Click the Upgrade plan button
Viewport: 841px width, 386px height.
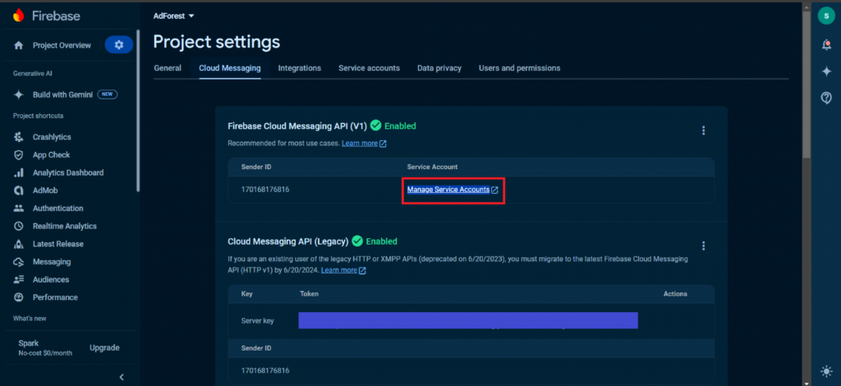104,348
